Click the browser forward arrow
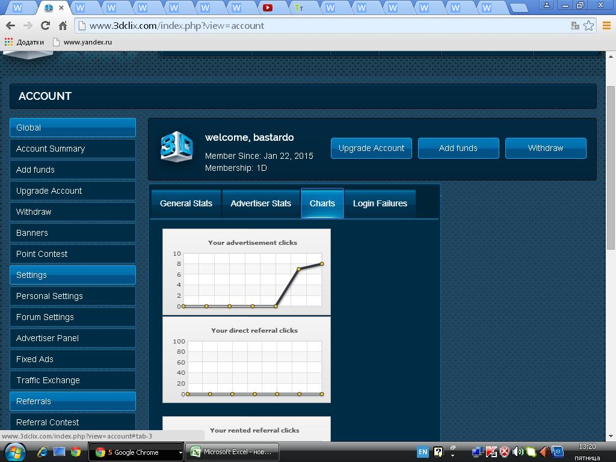The image size is (616, 462). click(x=28, y=26)
